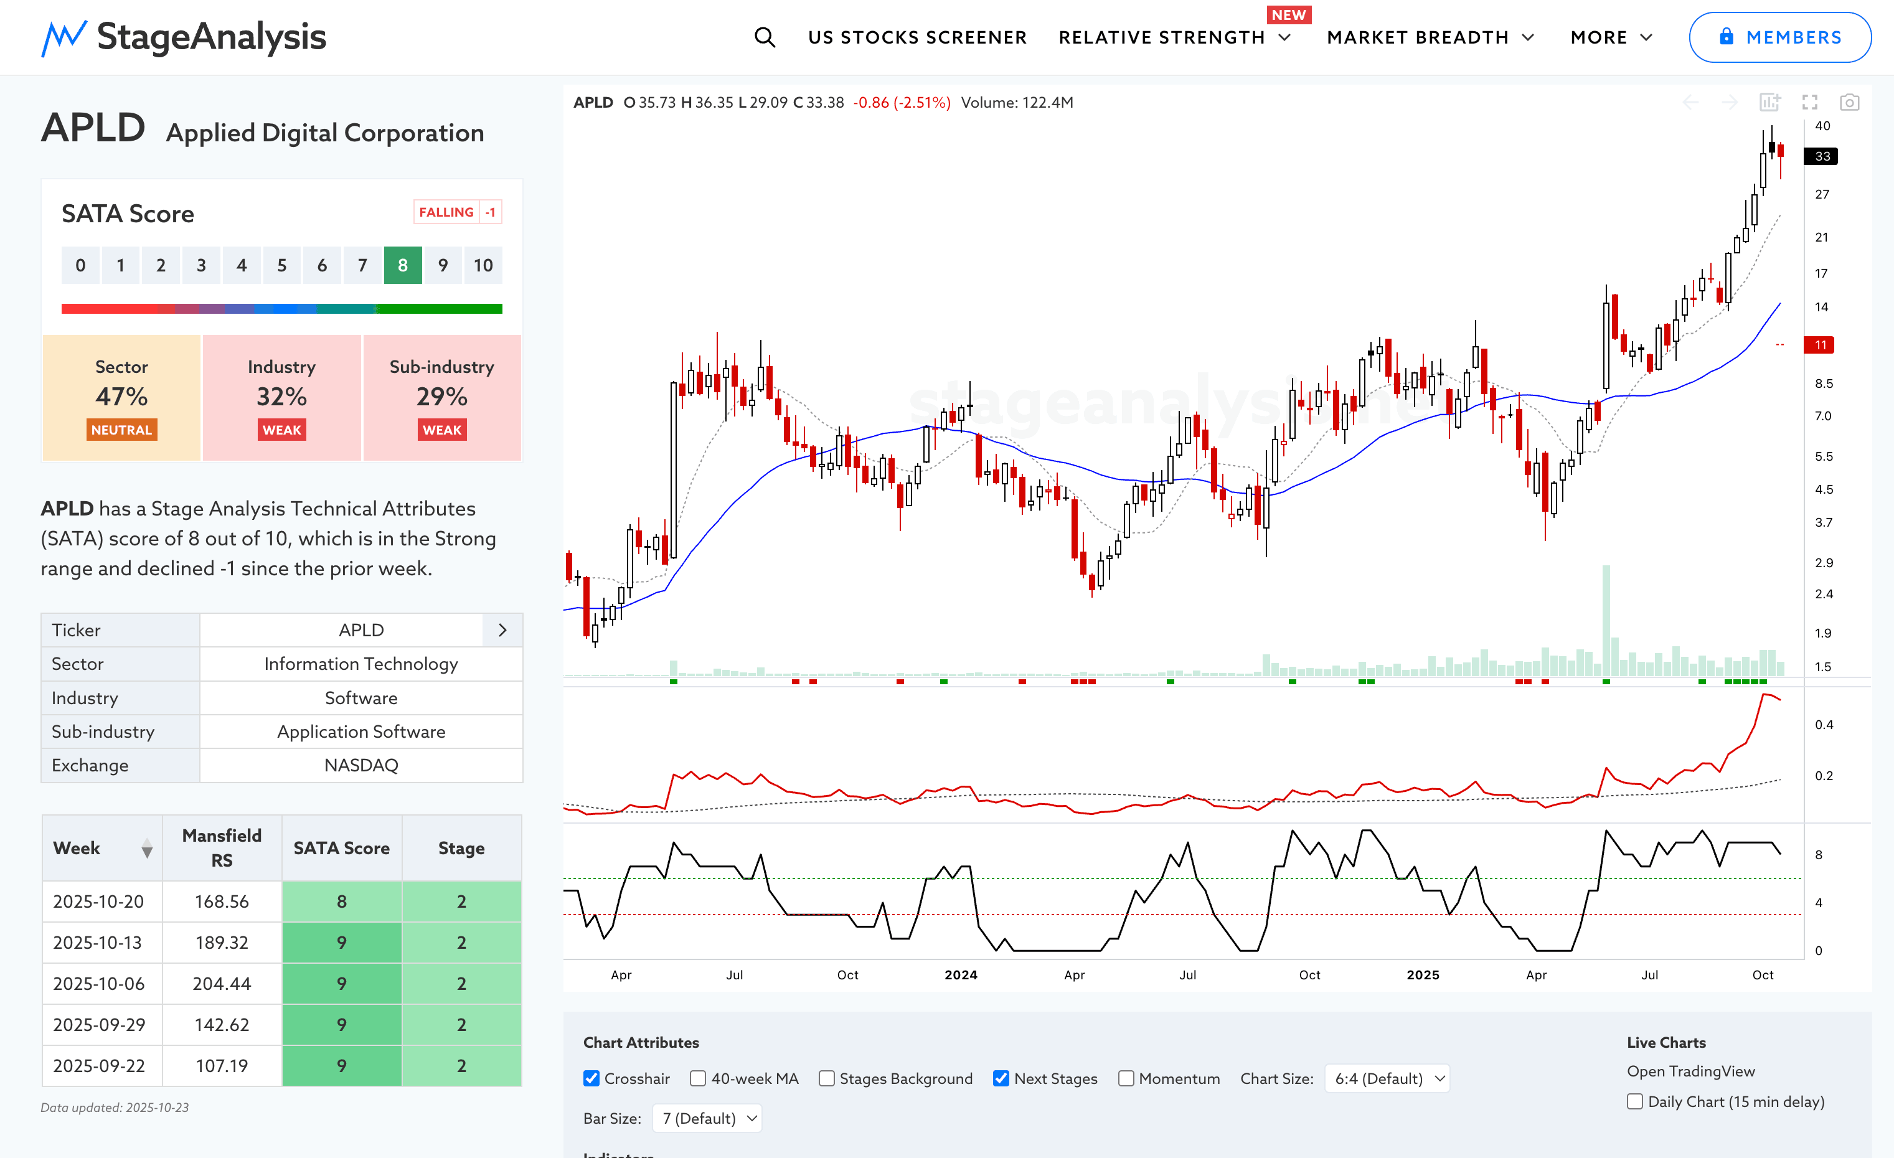The image size is (1894, 1158).
Task: Enable the 40-week MA checkbox
Action: 698,1078
